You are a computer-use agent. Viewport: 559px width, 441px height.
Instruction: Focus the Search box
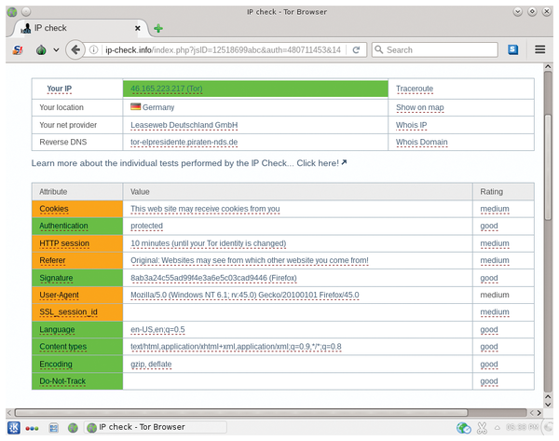click(435, 49)
